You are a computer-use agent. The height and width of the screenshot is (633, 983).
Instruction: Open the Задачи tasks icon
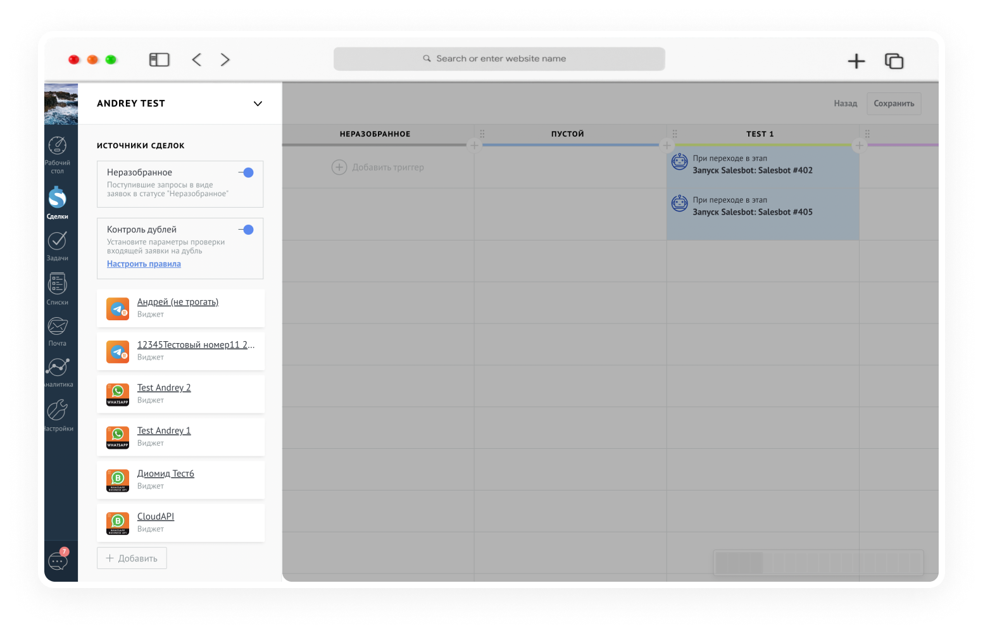pyautogui.click(x=57, y=241)
